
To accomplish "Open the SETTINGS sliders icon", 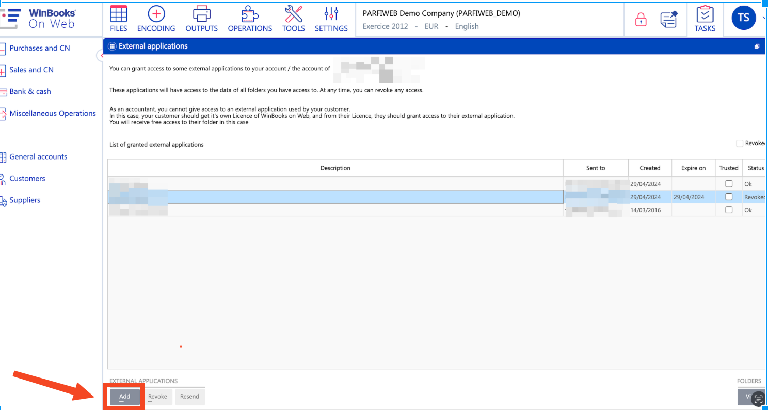I will [x=331, y=14].
